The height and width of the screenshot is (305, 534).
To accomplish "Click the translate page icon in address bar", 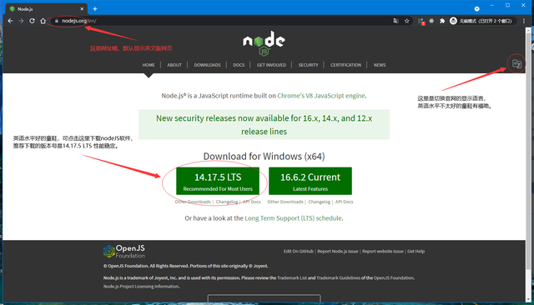I will pyautogui.click(x=395, y=21).
